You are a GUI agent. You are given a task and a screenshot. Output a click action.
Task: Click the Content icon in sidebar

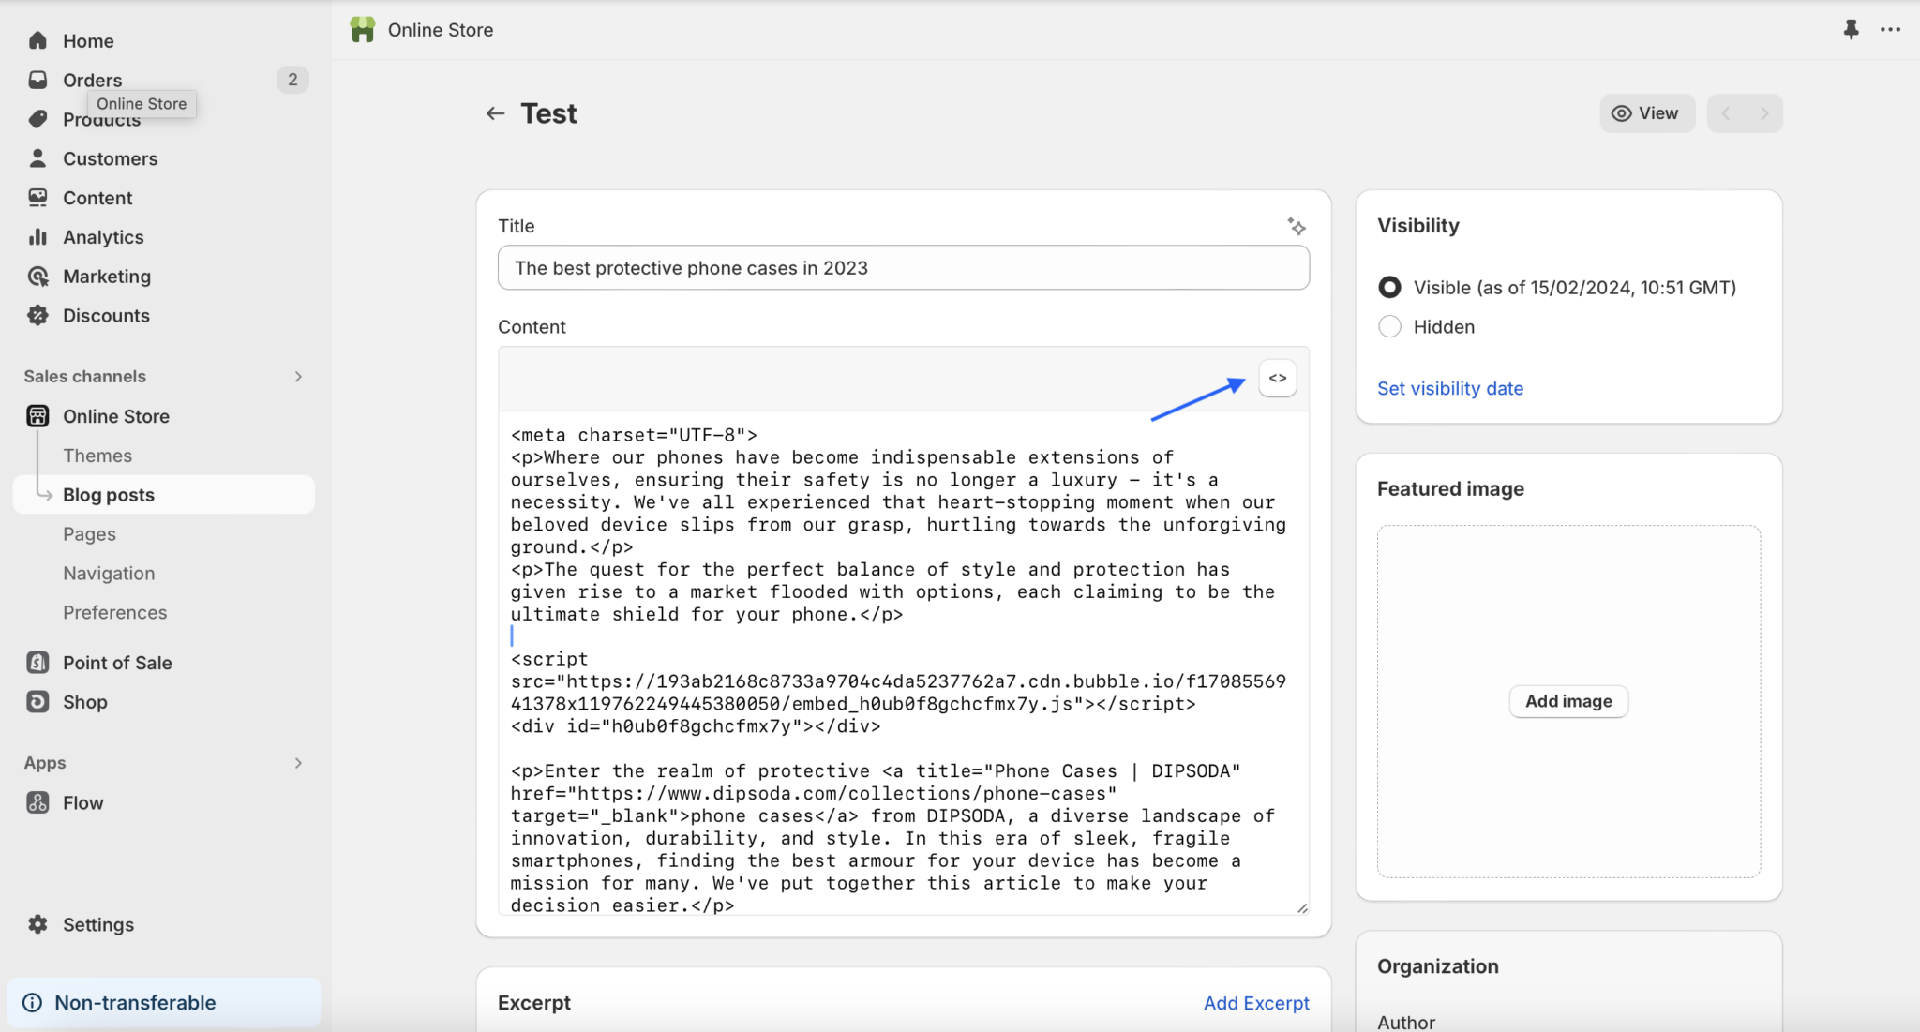coord(37,198)
